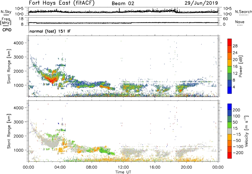Click the "16:00" time tick label

155,167
